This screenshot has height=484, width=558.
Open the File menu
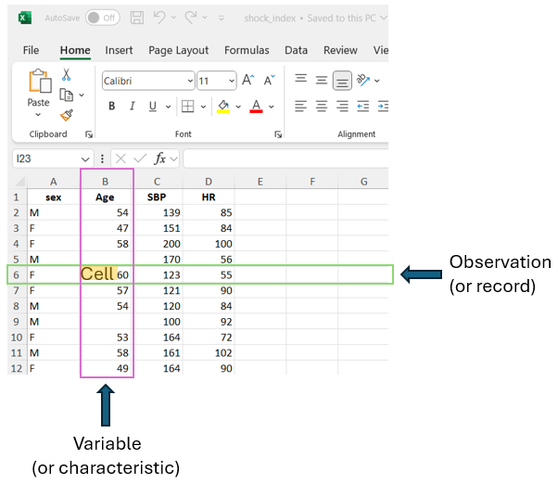[31, 50]
